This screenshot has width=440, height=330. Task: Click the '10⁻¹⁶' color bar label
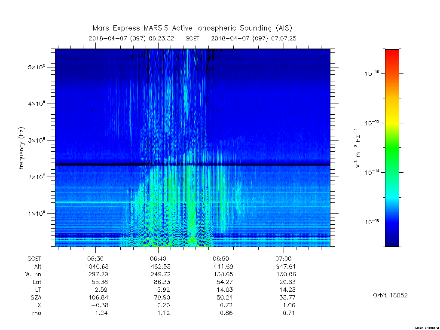372,222
